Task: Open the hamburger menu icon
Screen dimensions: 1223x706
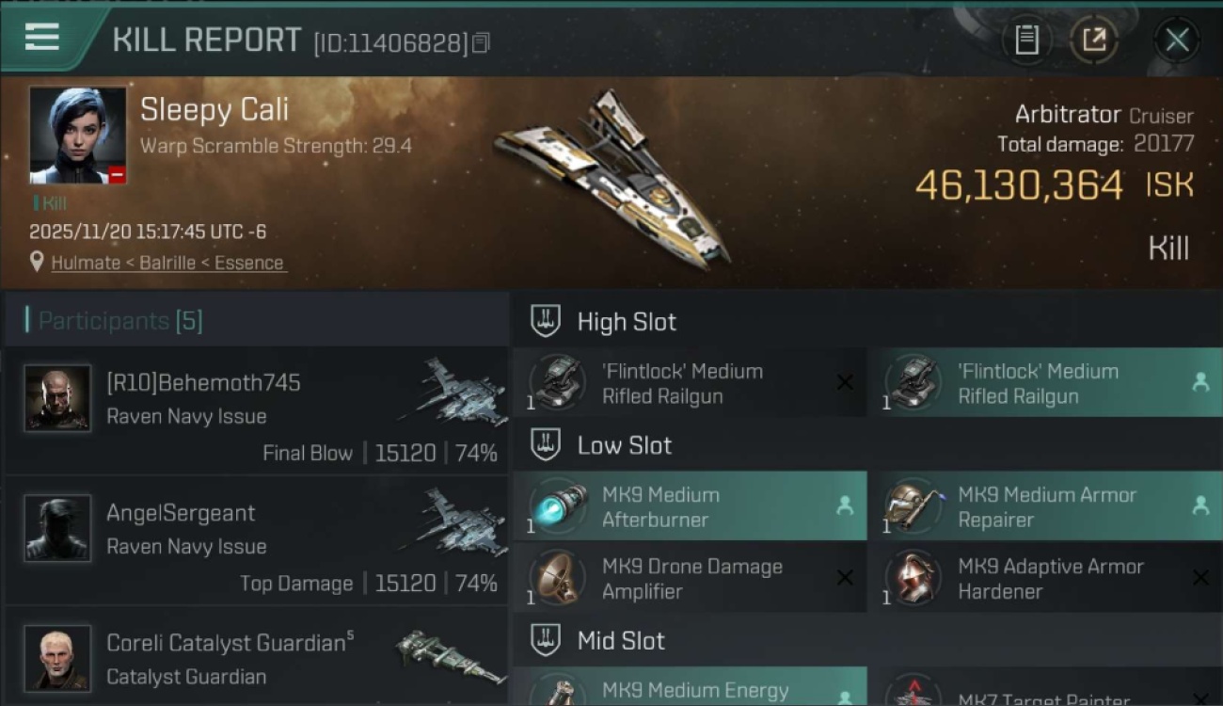Action: 42,38
